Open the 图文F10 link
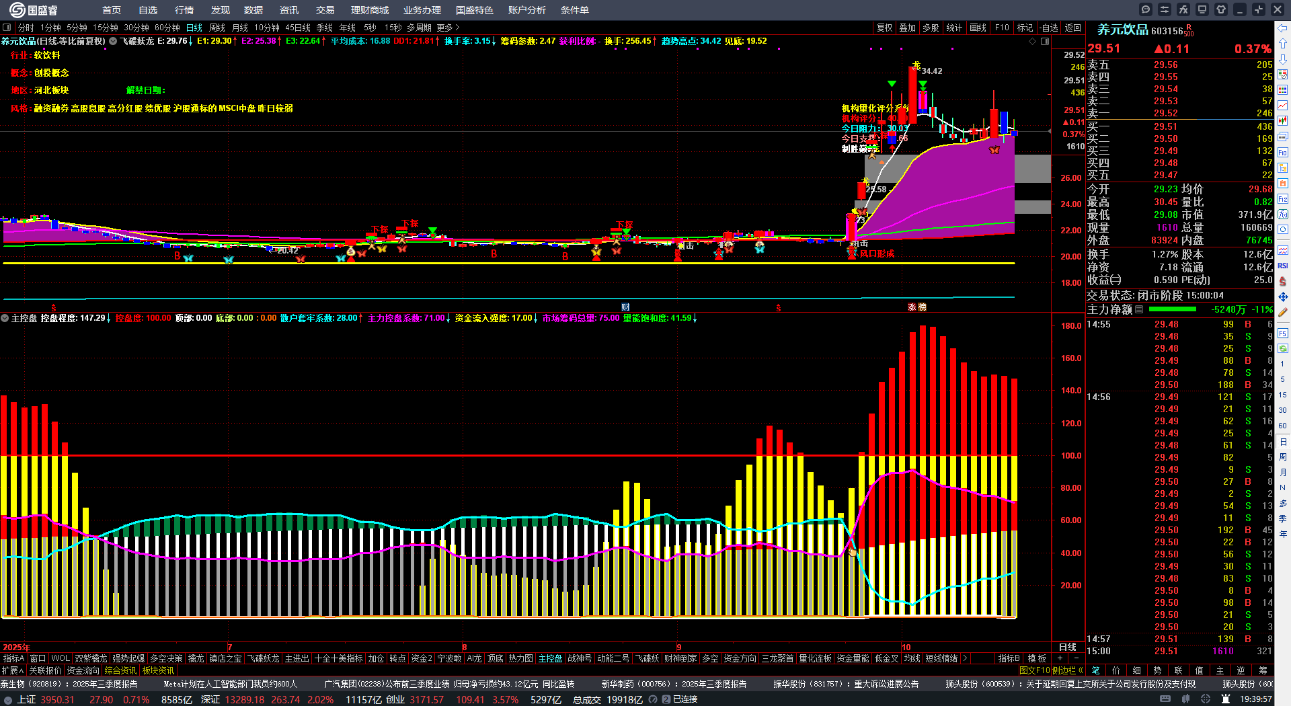1291x706 pixels. [x=1035, y=670]
